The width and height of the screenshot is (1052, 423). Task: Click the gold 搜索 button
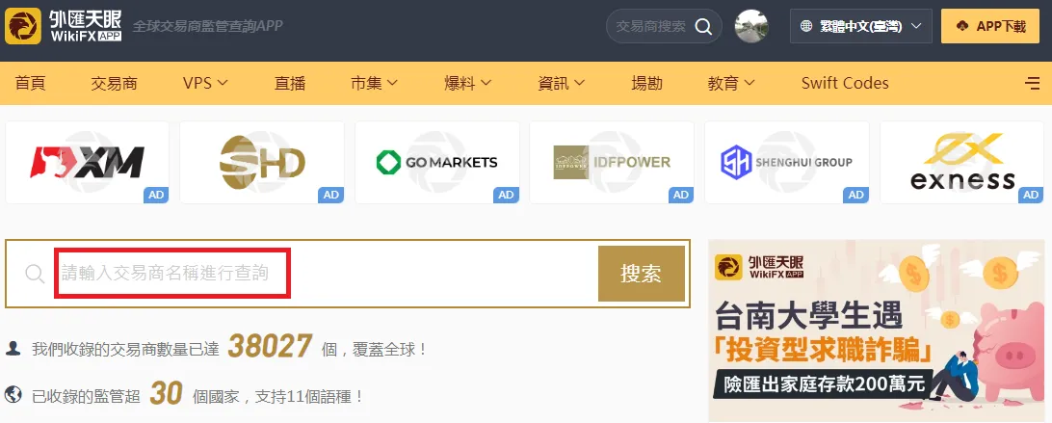click(x=641, y=274)
